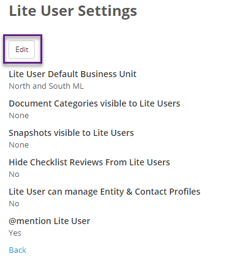This screenshot has width=226, height=270.
Task: Click the ampersand in Entity & Contact Profiles
Action: tap(129, 192)
